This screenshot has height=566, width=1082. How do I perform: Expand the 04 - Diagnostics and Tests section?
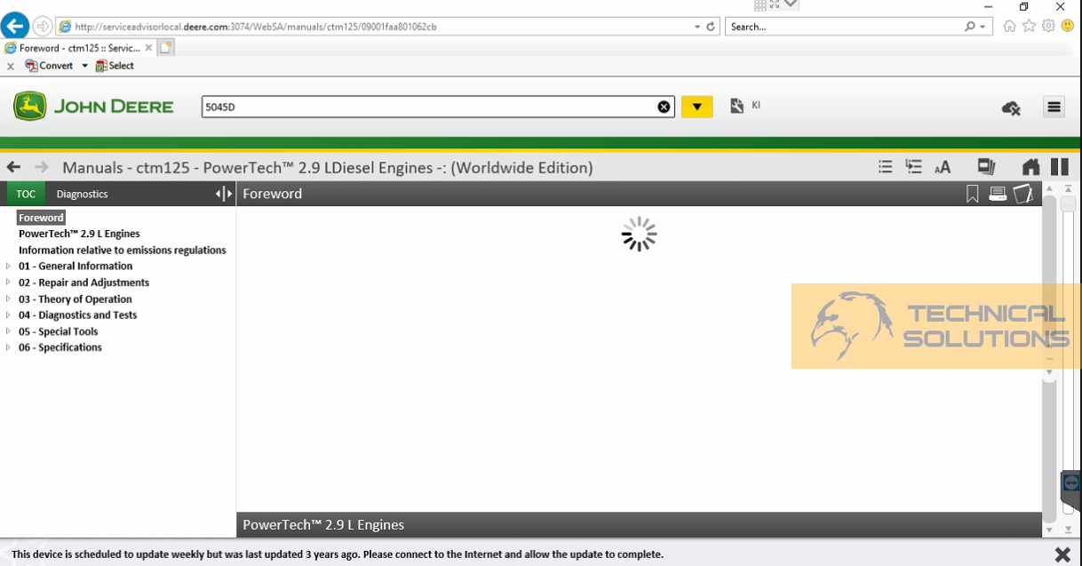click(9, 315)
